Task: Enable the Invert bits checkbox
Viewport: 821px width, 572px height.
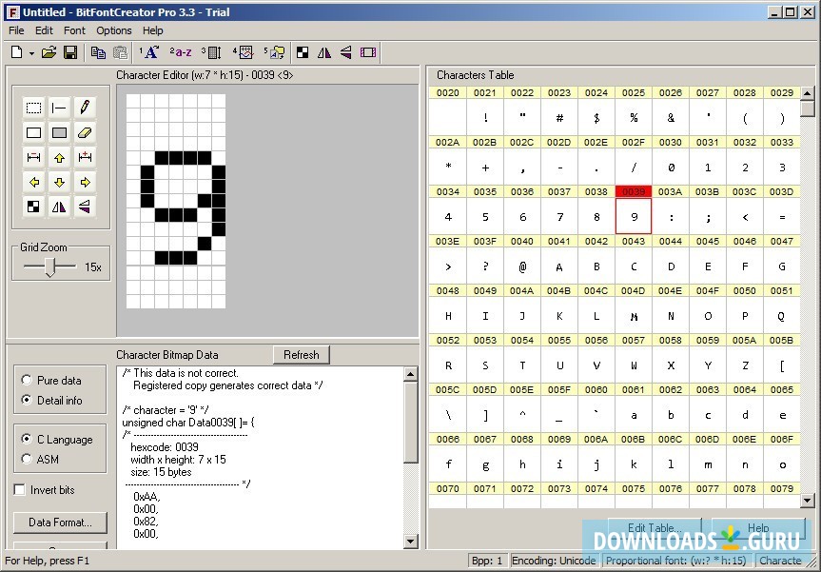Action: 20,490
